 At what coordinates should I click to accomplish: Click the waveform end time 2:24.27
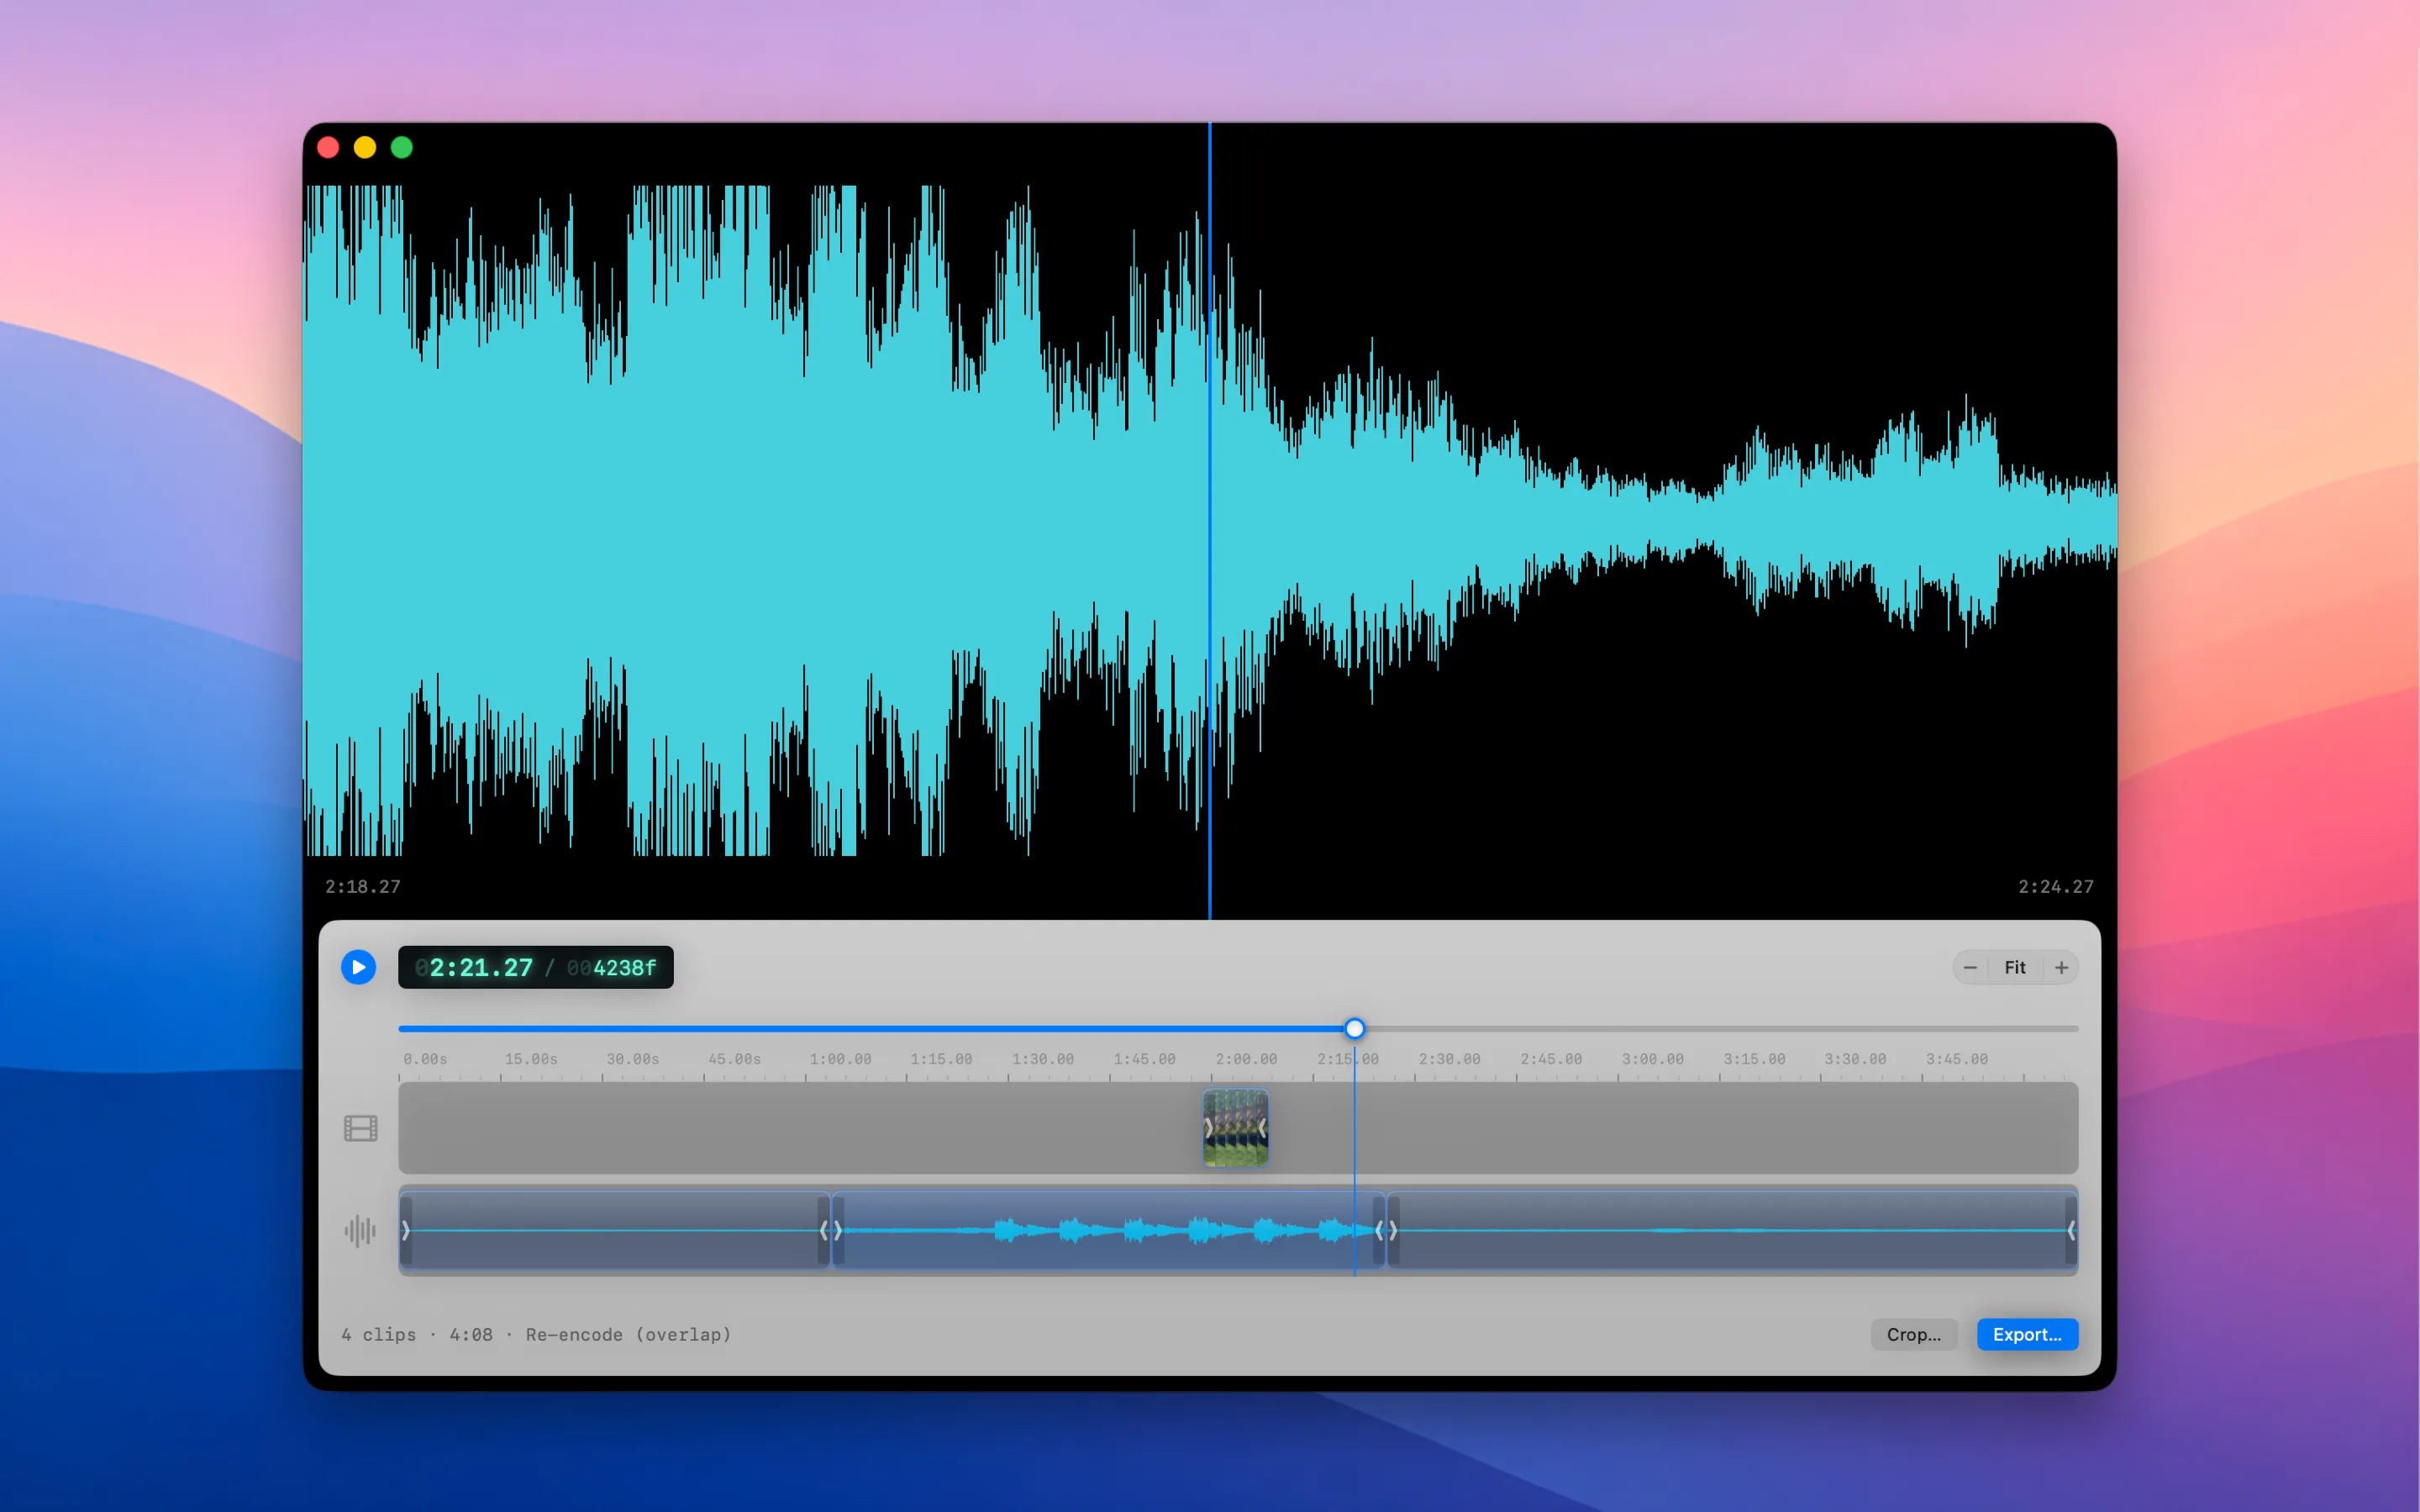pos(2055,886)
